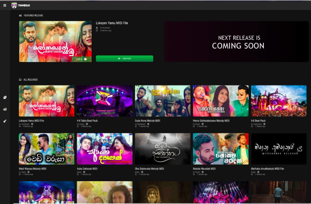311x204 pixels.
Task: Select the guitar icon in the sidebar
Action: tap(5, 121)
